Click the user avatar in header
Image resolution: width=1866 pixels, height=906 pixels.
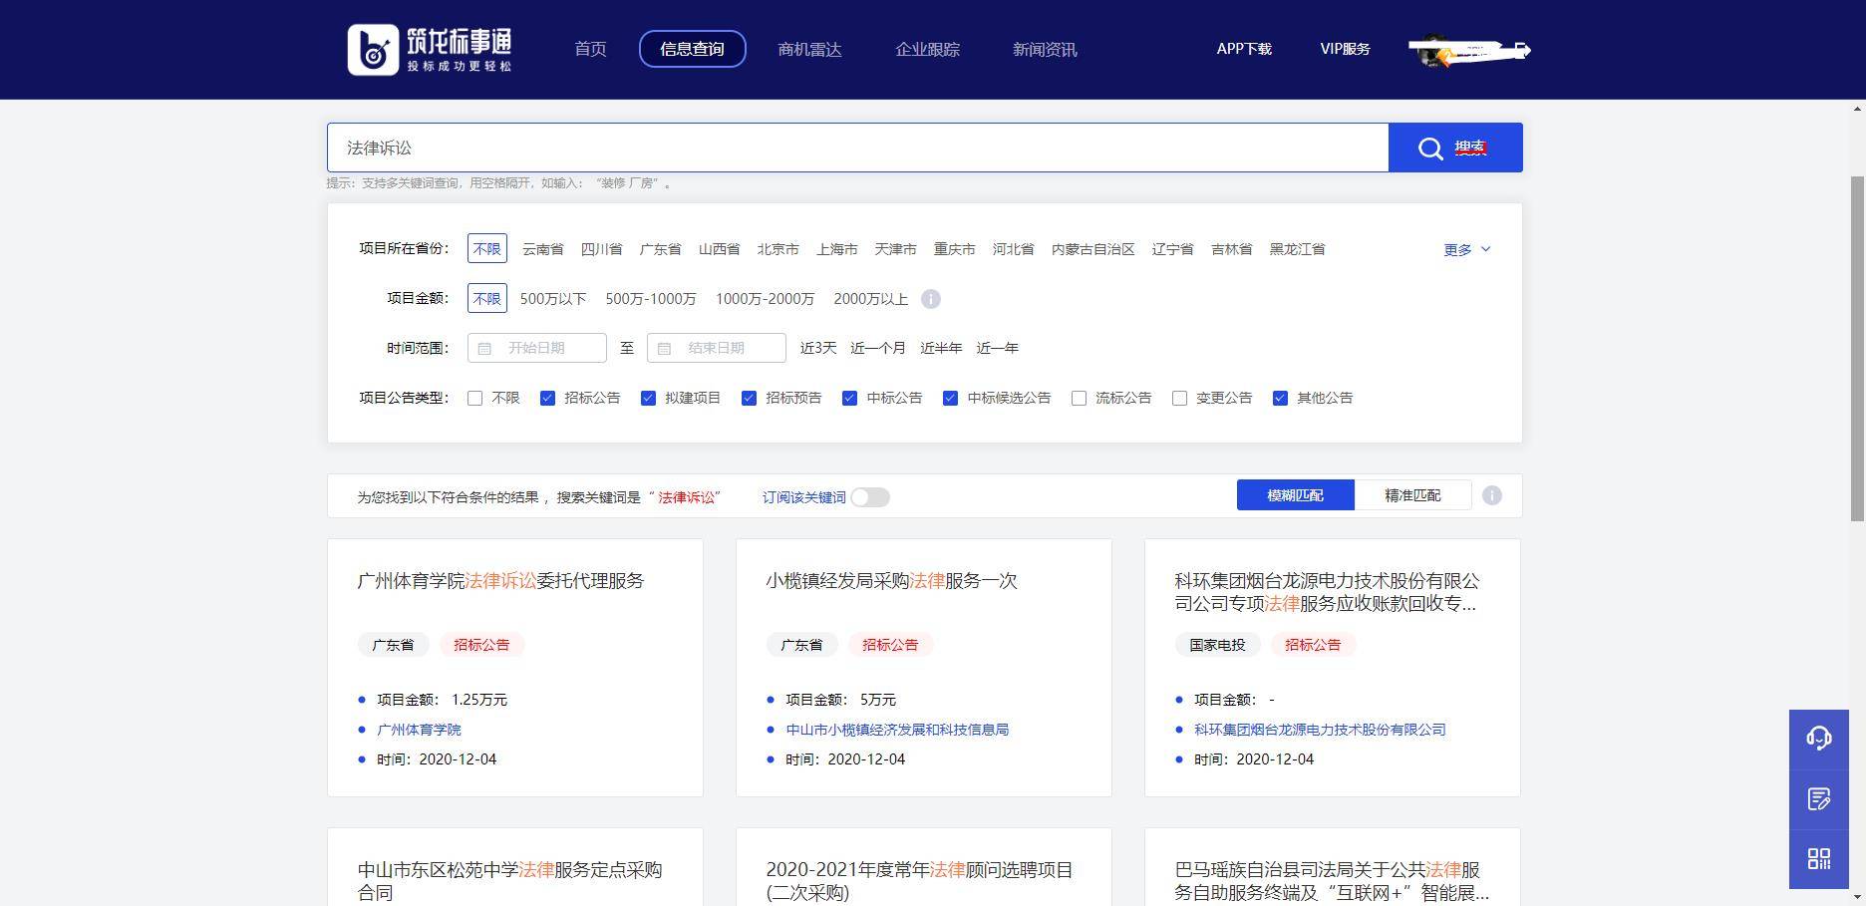click(x=1434, y=50)
